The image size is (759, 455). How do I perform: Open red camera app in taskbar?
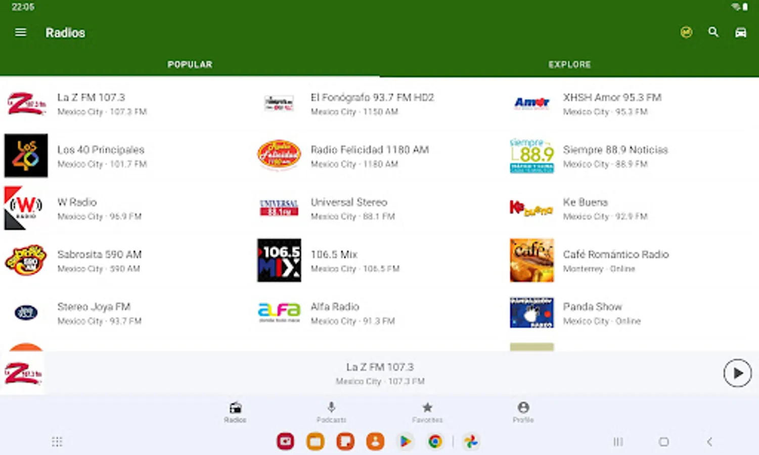[286, 441]
